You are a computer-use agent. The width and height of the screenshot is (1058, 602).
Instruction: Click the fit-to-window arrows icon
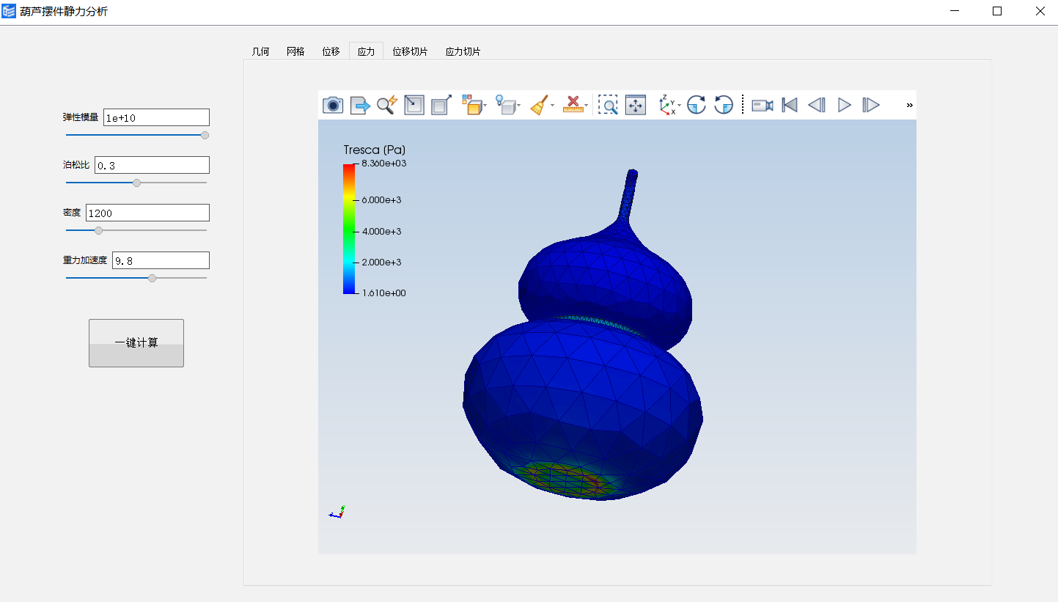(635, 106)
